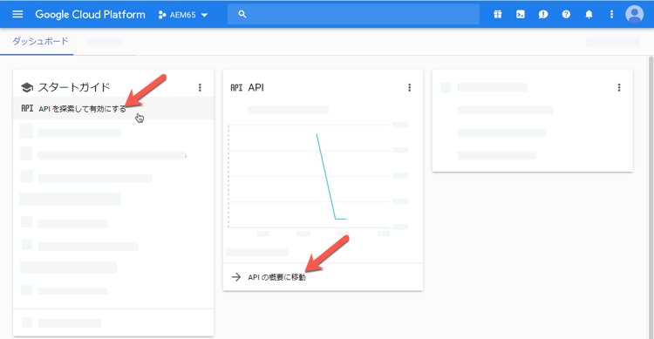
Task: Activate the Cloud Shell terminal icon
Action: coord(521,15)
